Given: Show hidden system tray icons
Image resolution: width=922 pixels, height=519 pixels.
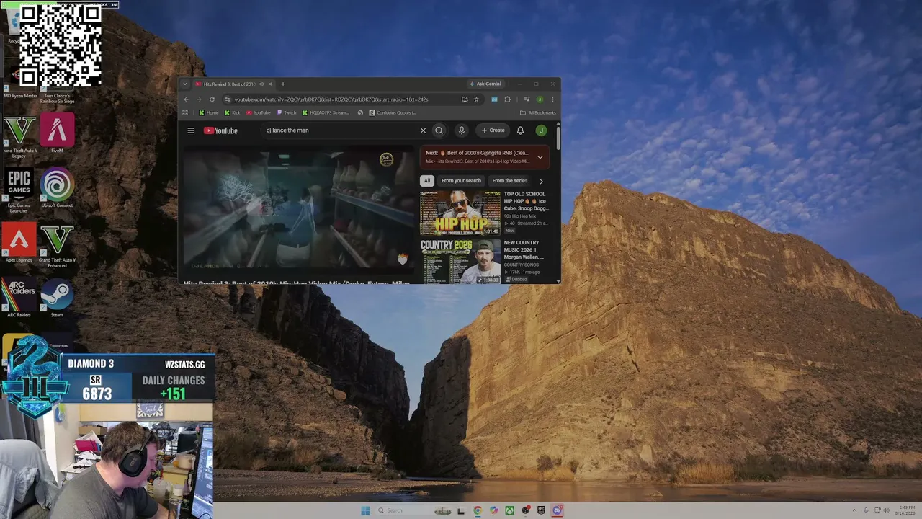Looking at the screenshot, I should click(x=854, y=510).
